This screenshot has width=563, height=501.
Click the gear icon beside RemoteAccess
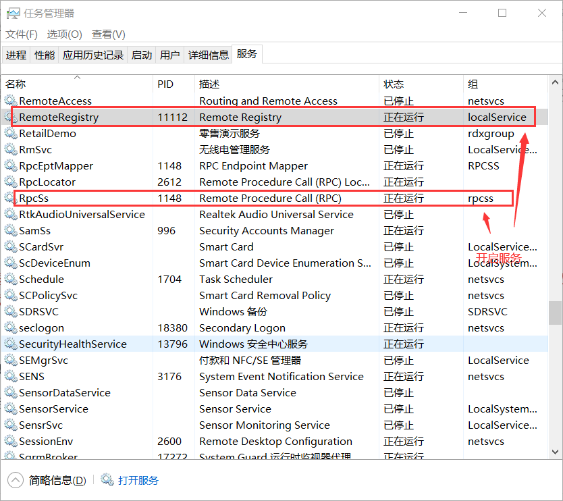11,101
